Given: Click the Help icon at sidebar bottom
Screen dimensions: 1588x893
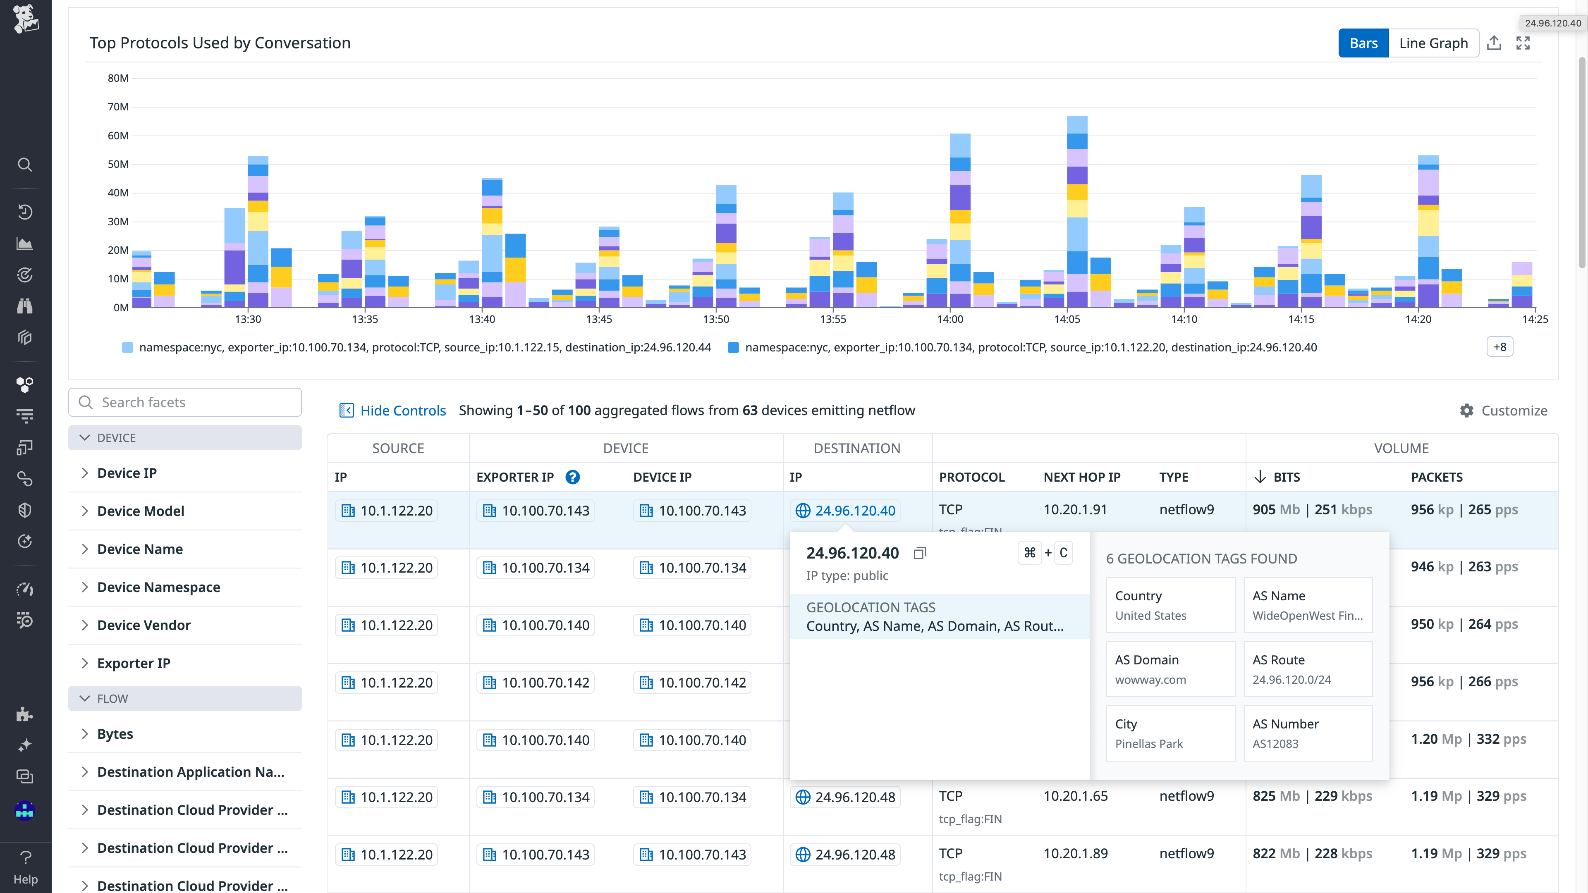Looking at the screenshot, I should click(x=25, y=857).
